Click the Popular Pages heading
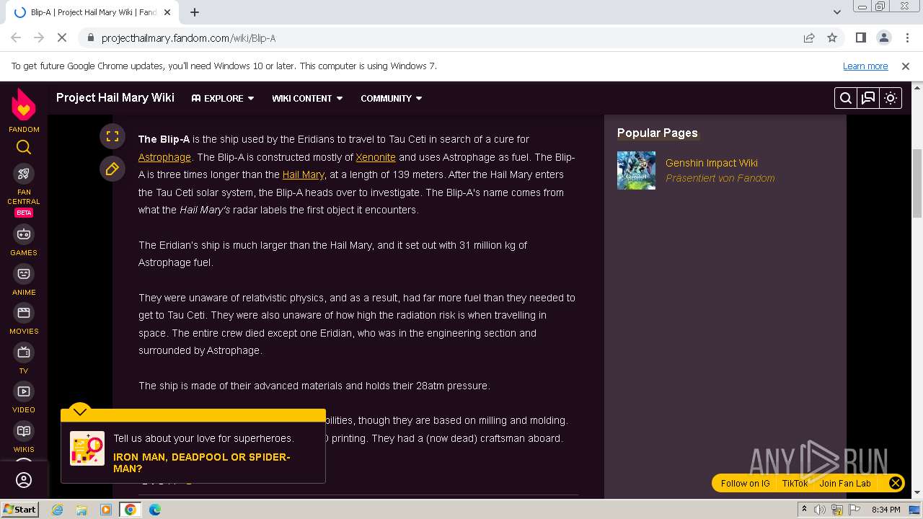 [658, 133]
